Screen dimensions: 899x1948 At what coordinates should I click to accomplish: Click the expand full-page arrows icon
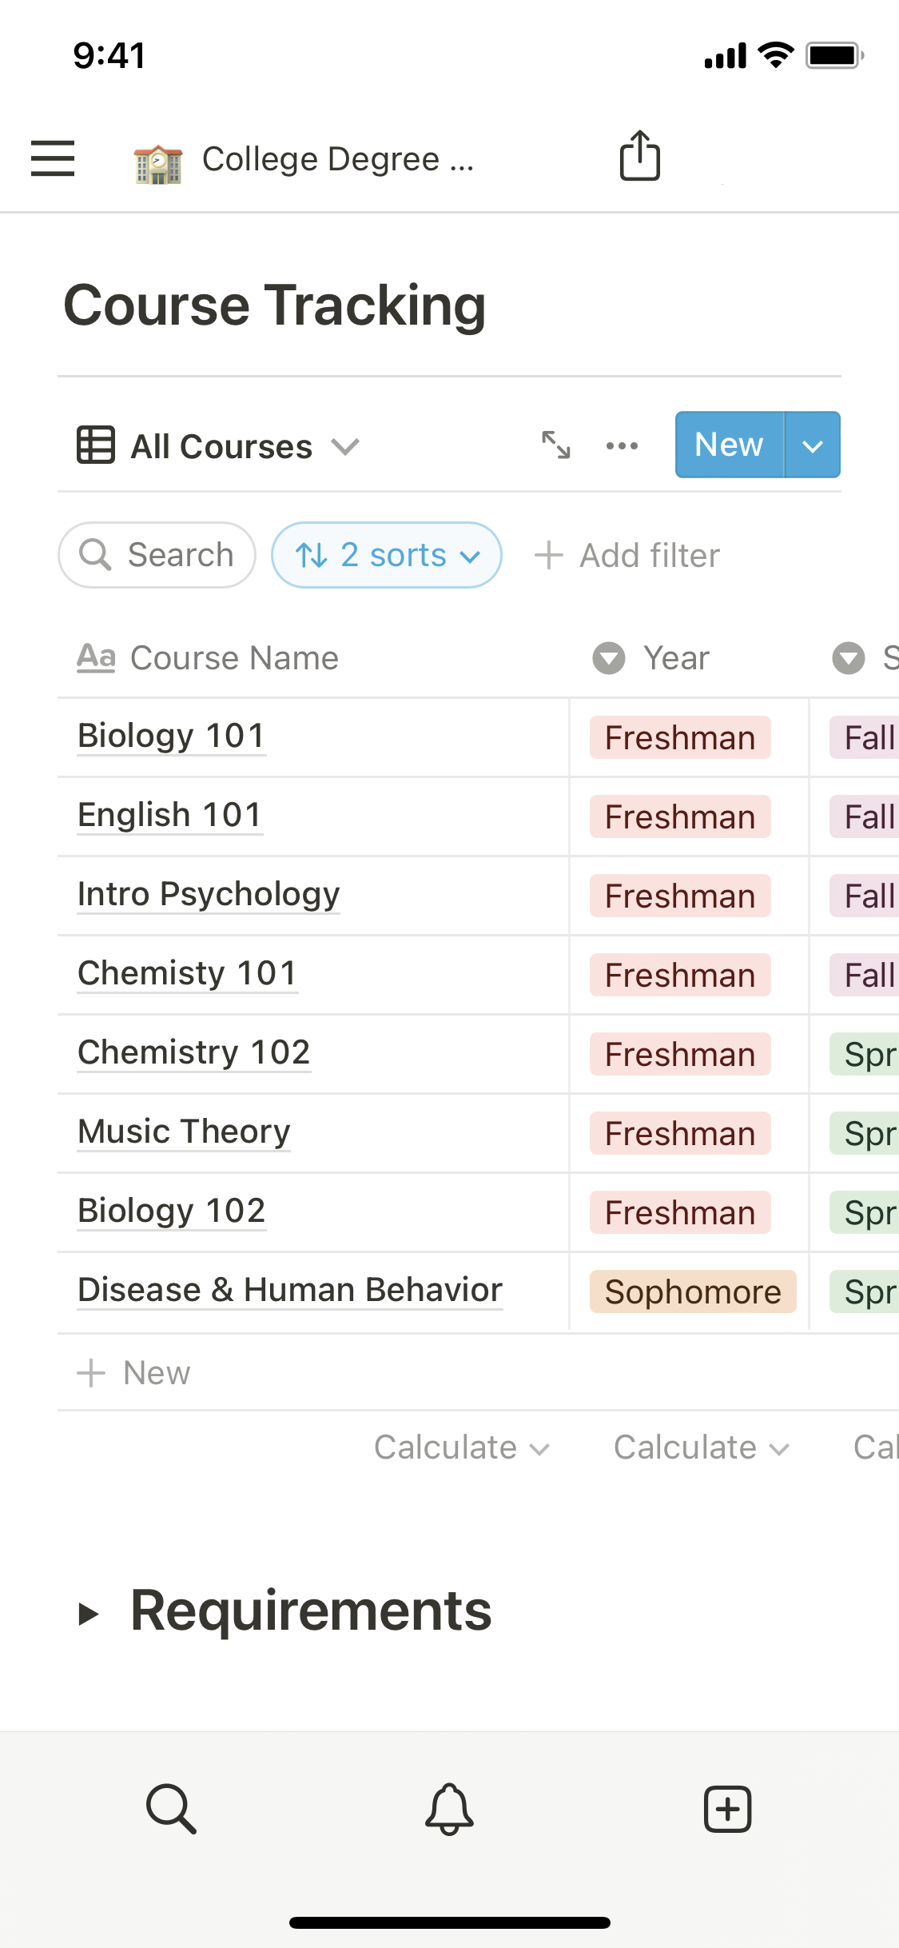coord(556,445)
